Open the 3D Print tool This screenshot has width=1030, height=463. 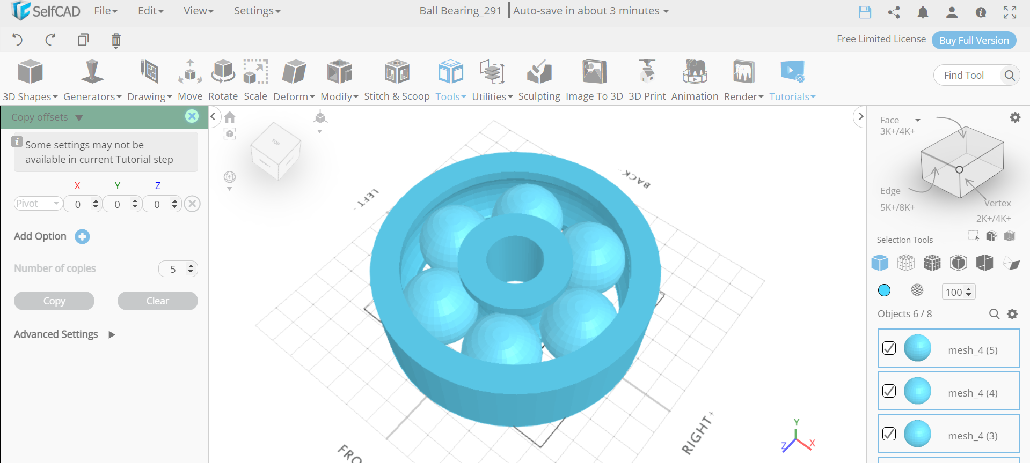tap(647, 80)
